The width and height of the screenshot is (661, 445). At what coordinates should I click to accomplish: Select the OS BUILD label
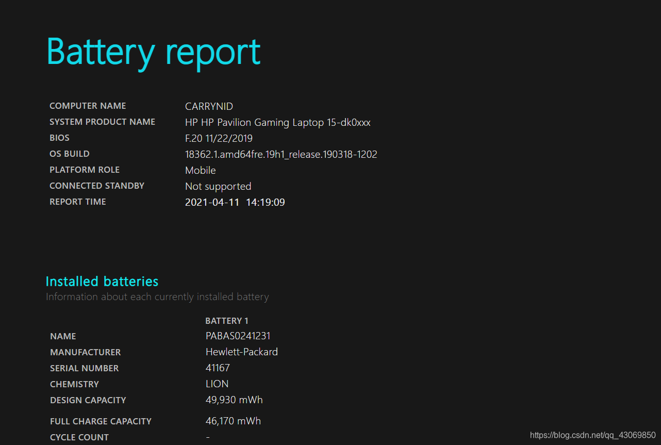click(70, 154)
